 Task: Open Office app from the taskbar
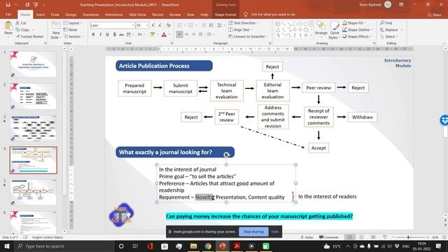[150, 246]
